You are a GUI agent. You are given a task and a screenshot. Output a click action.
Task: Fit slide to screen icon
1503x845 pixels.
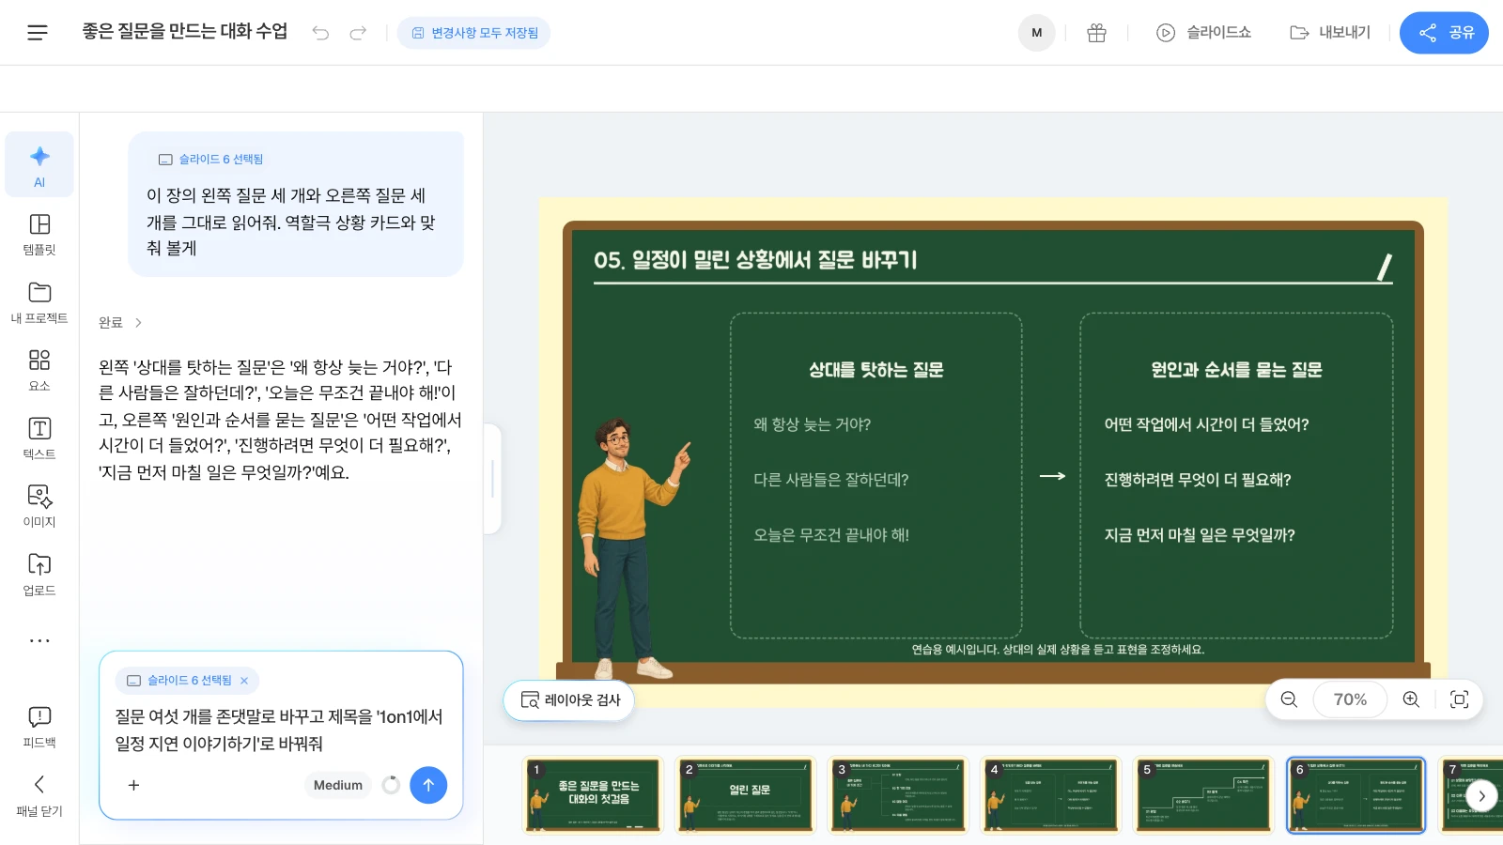pyautogui.click(x=1459, y=699)
